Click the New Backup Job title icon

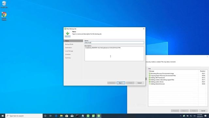pyautogui.click(x=65, y=29)
